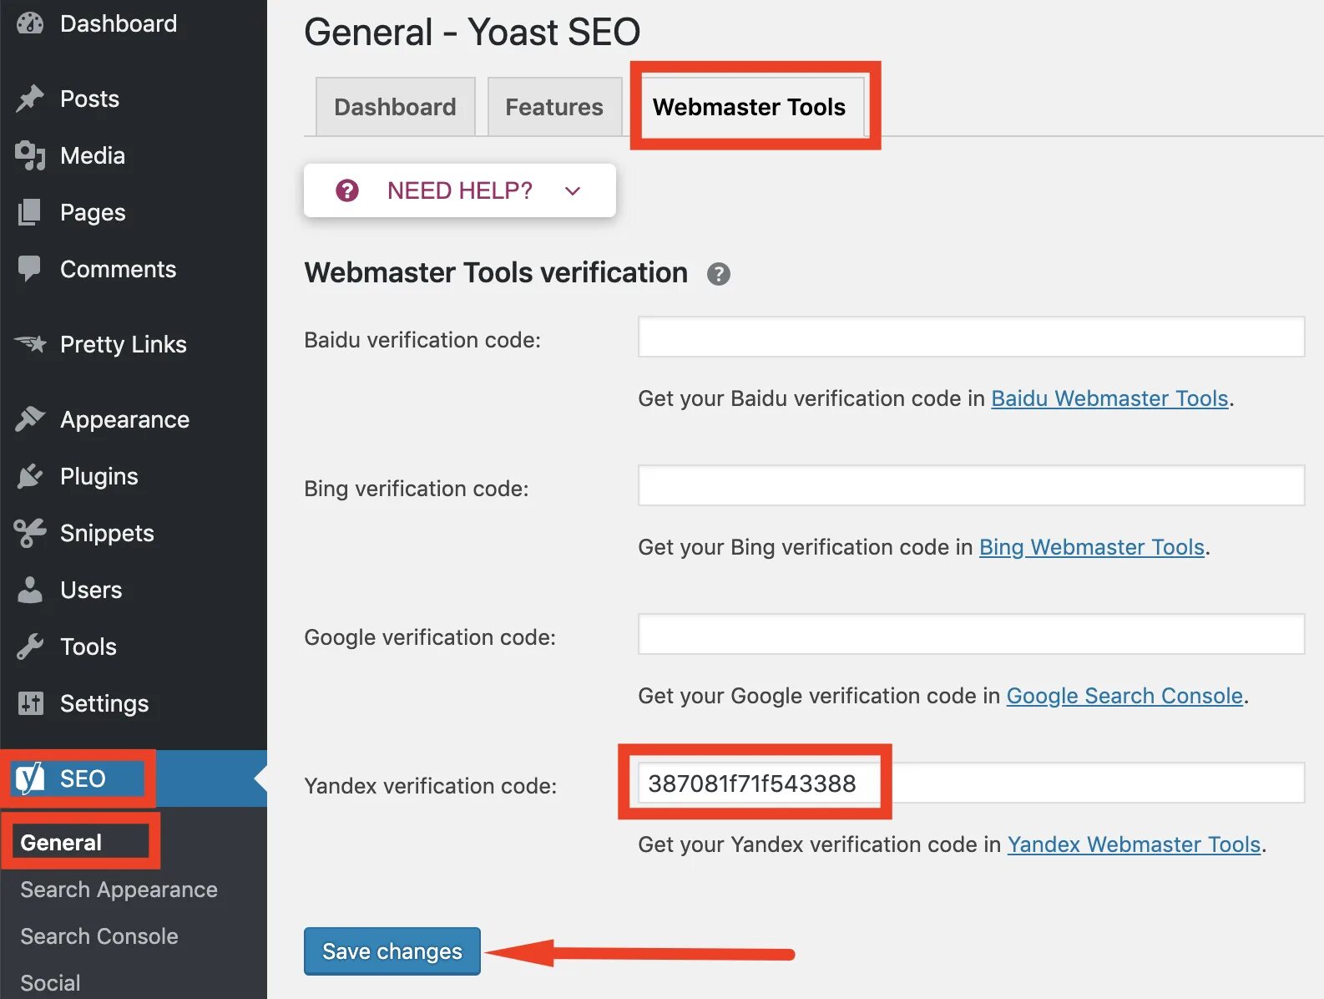Click the Tools wrench icon

[30, 647]
